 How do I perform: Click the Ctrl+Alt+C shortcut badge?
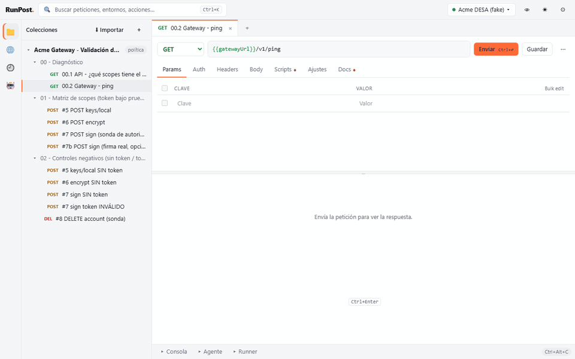tap(556, 352)
